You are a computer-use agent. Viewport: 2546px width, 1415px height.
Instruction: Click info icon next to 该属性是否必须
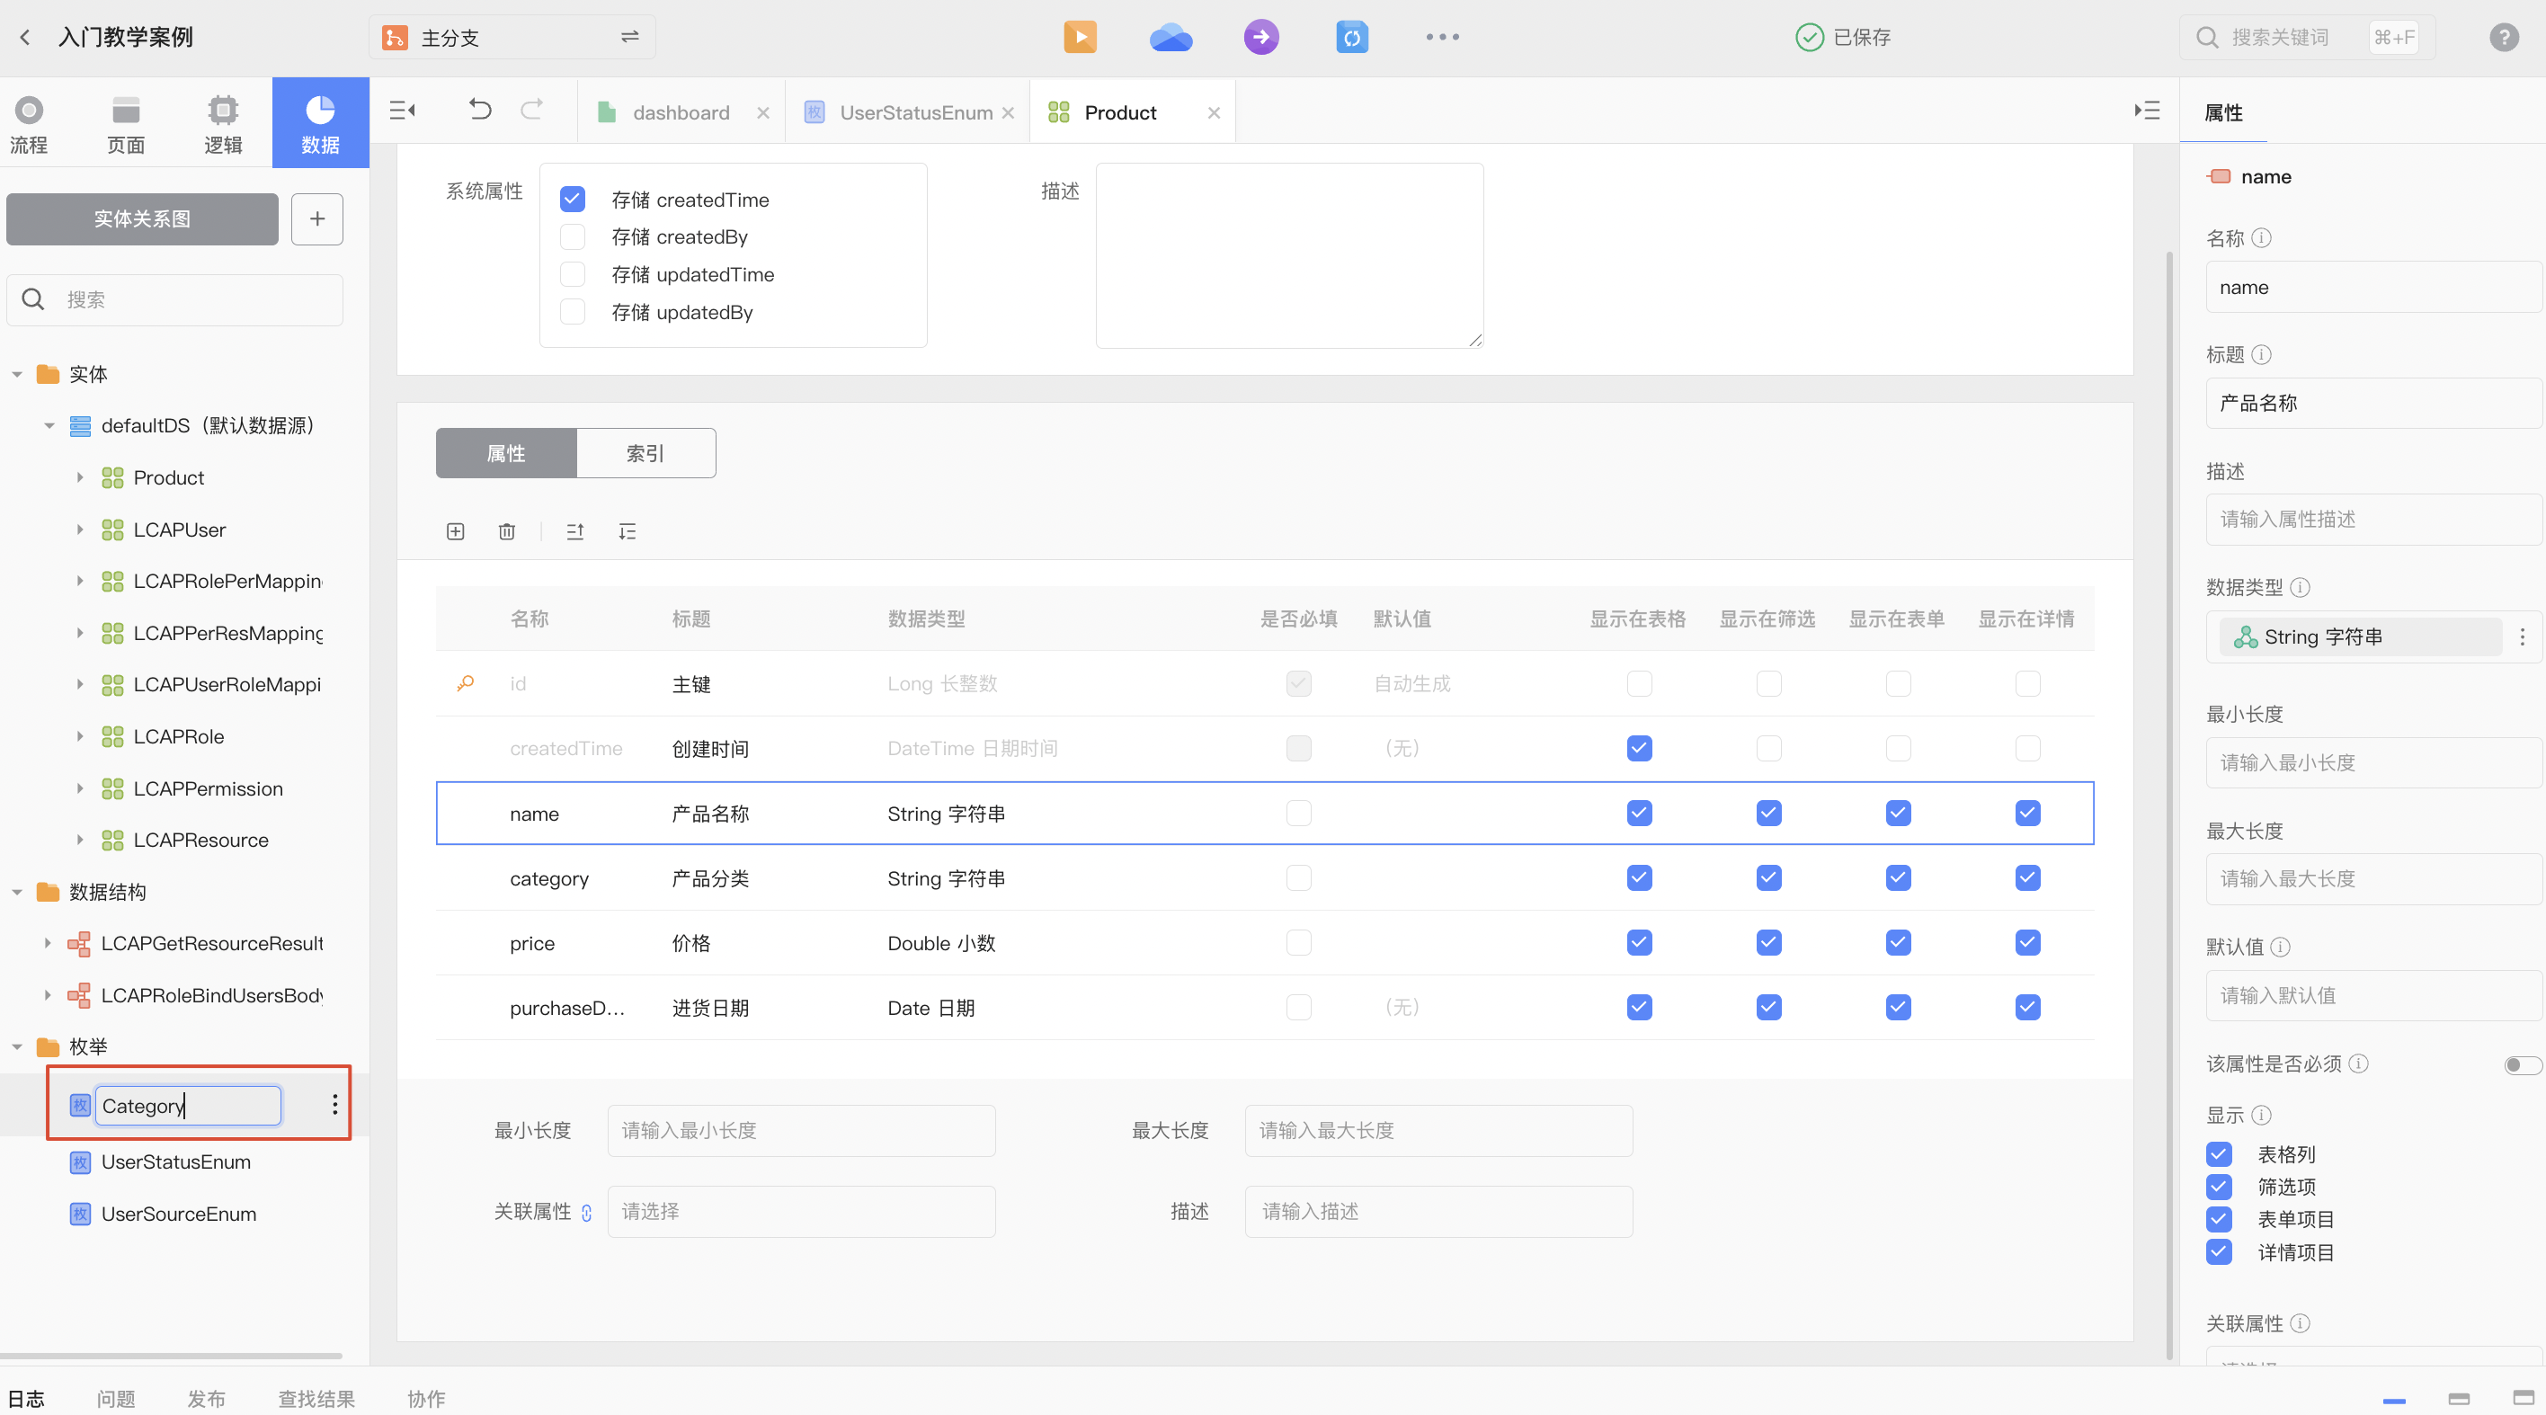(x=2358, y=1063)
